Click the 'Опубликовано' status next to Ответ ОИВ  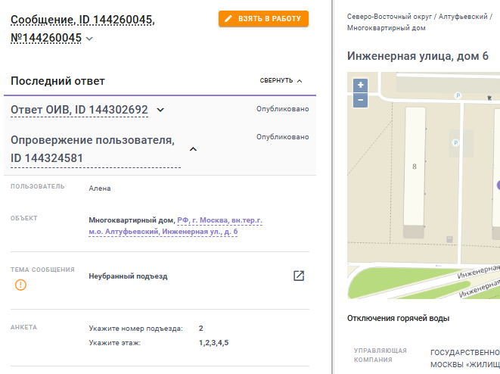coord(282,109)
